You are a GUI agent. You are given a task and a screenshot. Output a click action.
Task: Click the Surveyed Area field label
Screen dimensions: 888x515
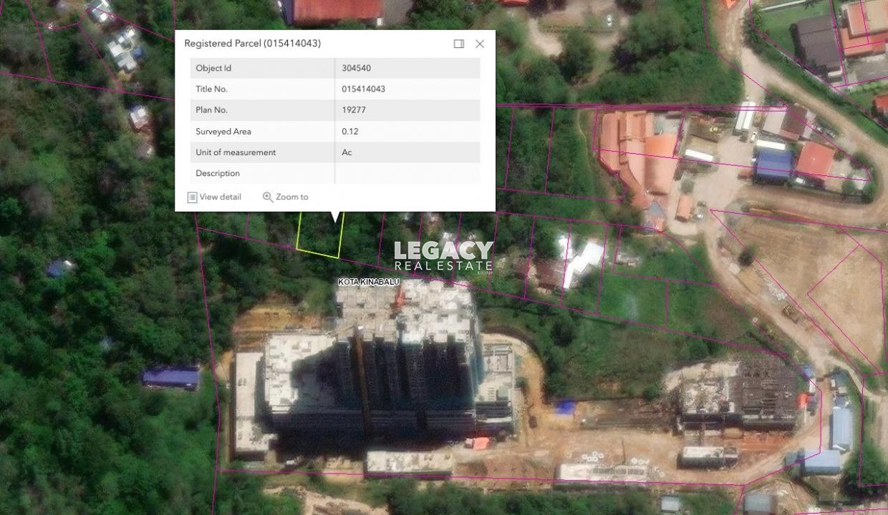click(223, 132)
